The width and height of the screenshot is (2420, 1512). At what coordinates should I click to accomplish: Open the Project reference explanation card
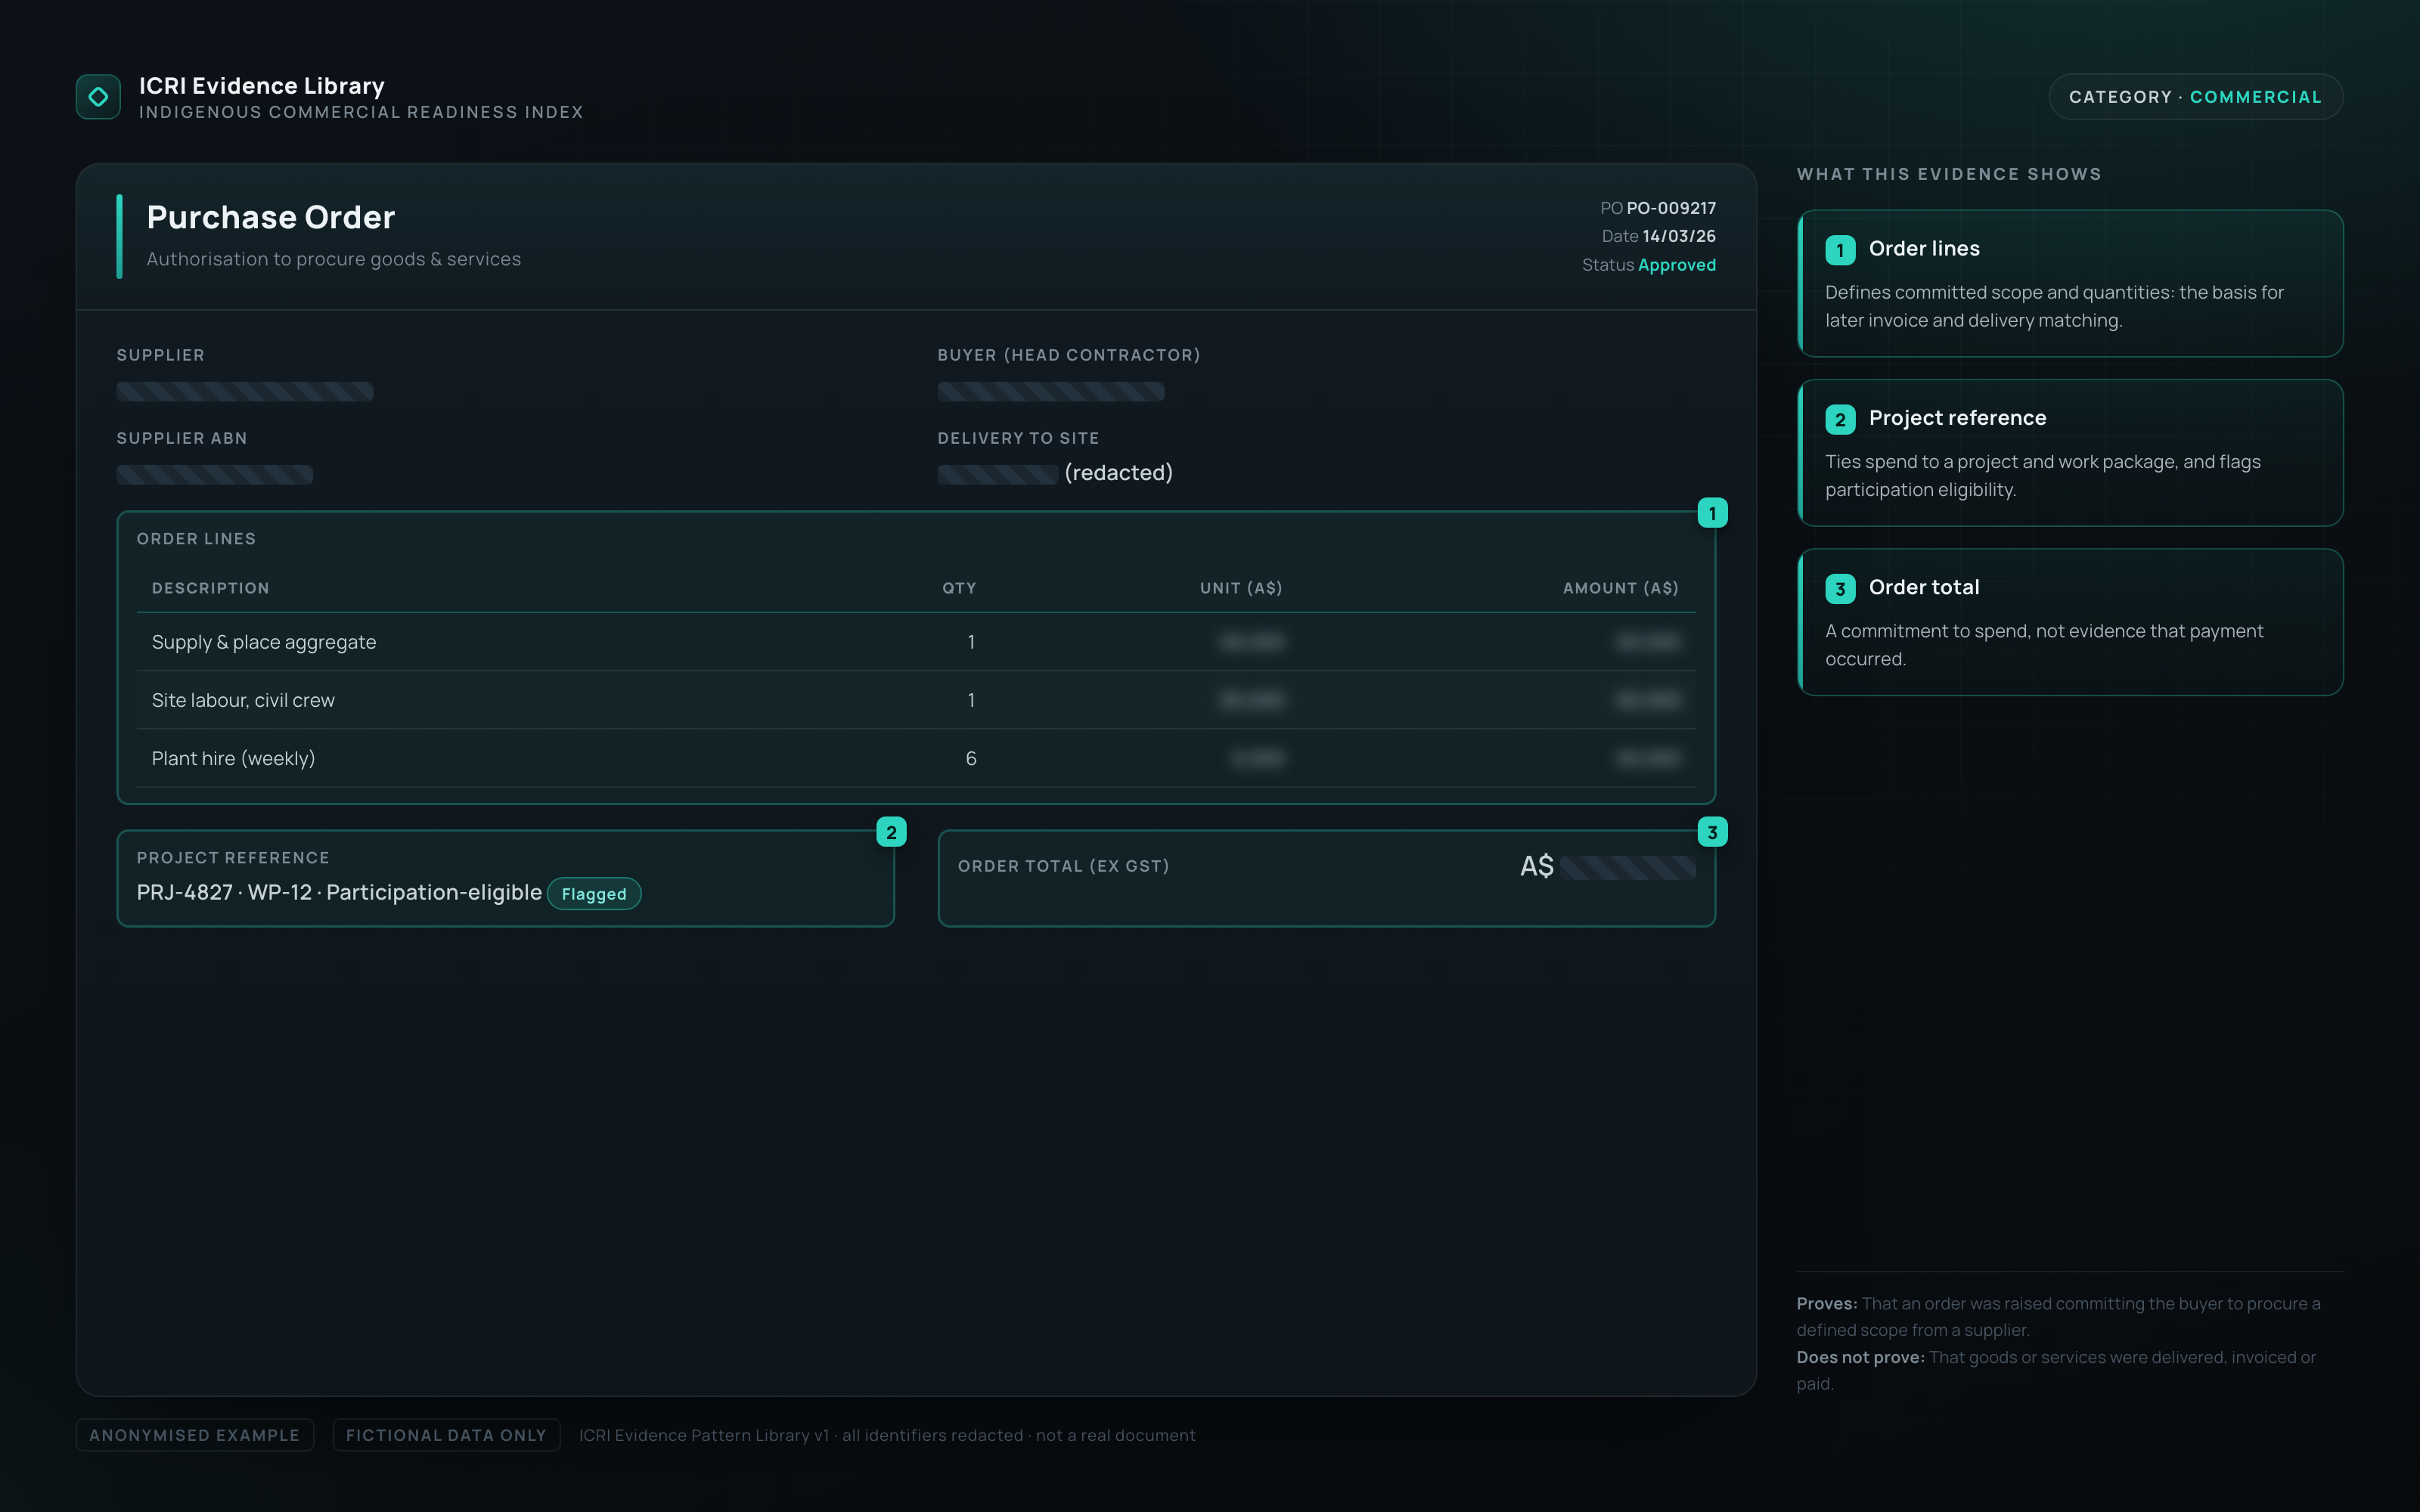pos(2070,453)
